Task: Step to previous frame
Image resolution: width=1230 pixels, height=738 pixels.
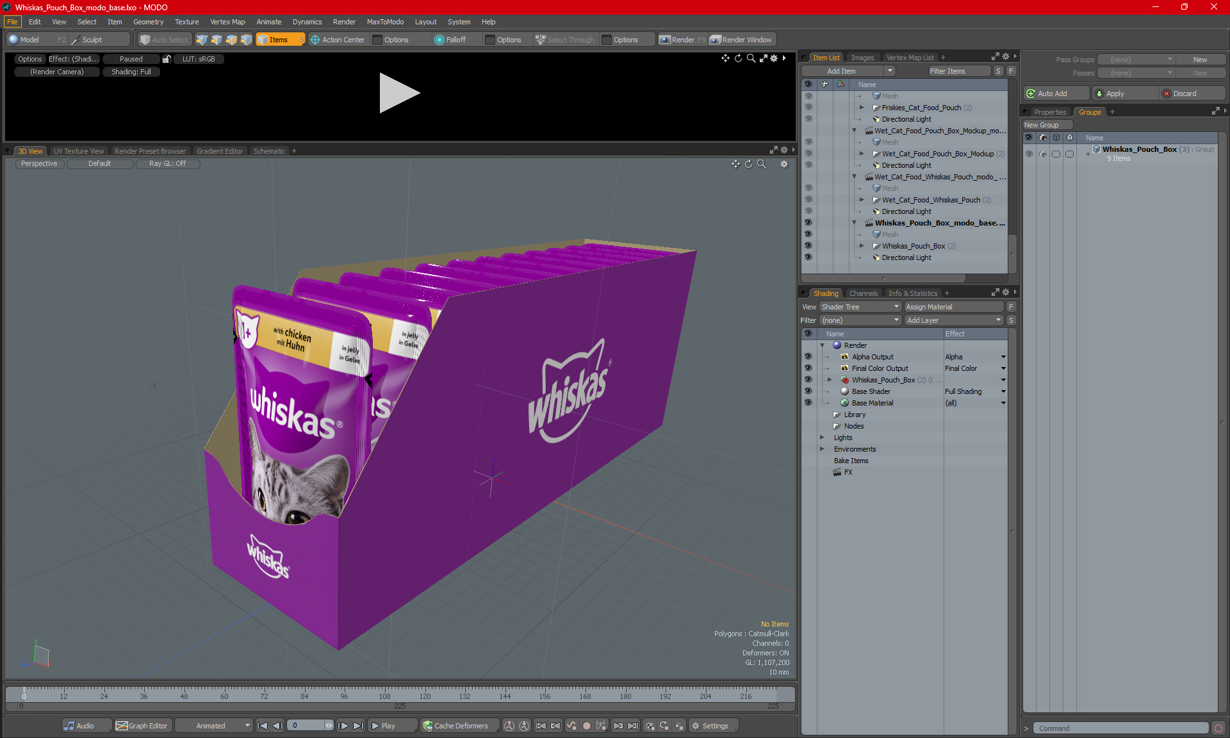Action: pyautogui.click(x=277, y=726)
